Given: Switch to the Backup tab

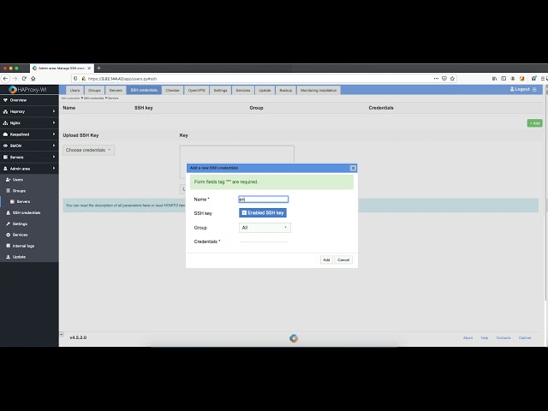Looking at the screenshot, I should pyautogui.click(x=286, y=91).
